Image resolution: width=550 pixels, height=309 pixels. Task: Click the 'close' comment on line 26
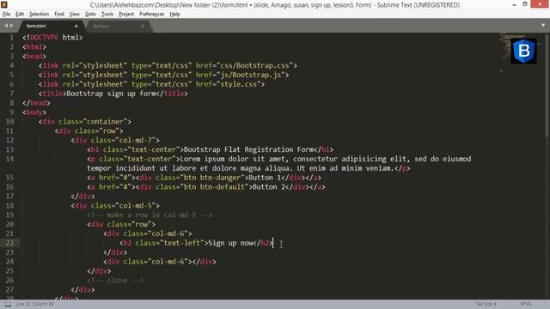coord(115,281)
